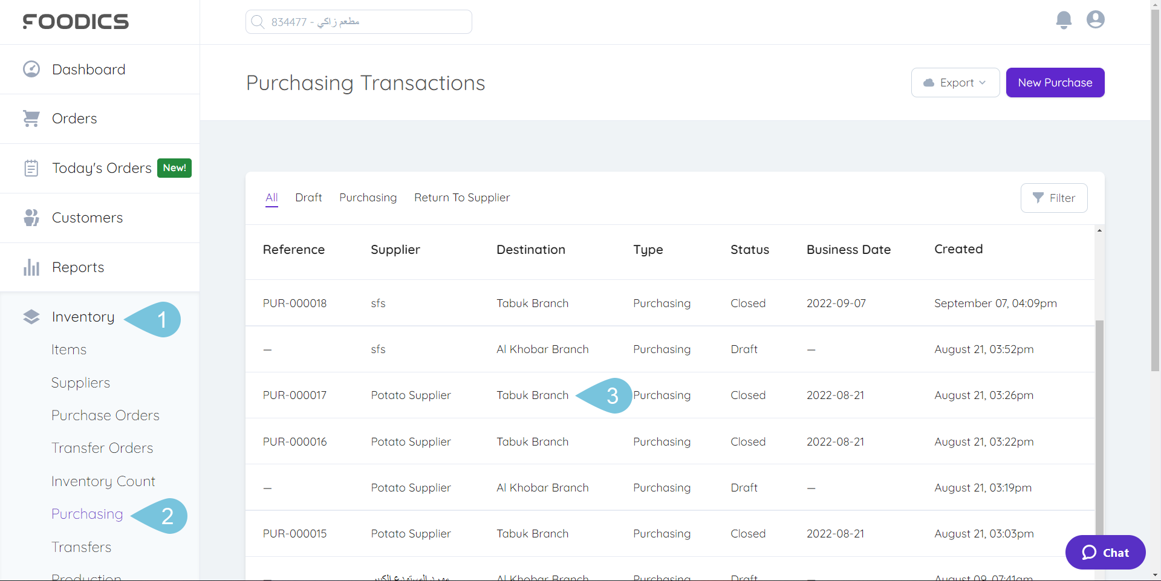Open the Filter panel
The image size is (1161, 581).
pyautogui.click(x=1054, y=198)
